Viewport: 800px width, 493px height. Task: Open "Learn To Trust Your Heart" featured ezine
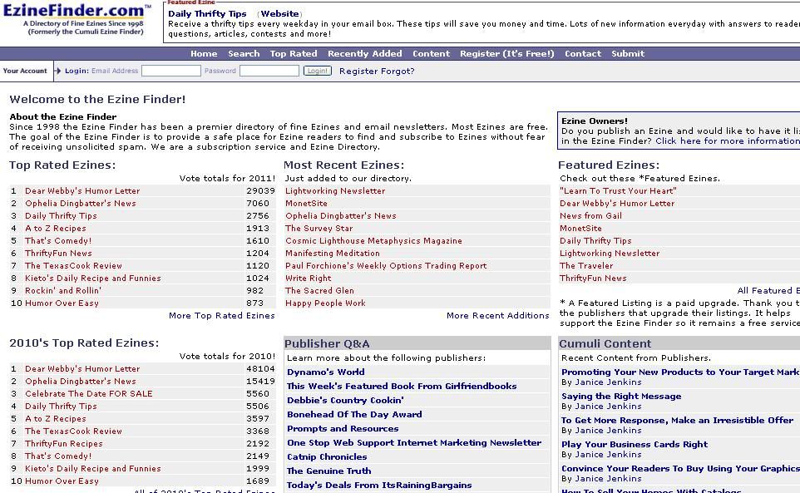[618, 190]
